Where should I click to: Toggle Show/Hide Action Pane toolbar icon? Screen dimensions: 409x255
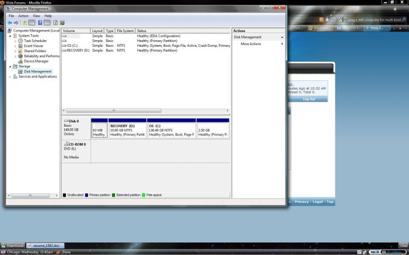pyautogui.click(x=47, y=23)
